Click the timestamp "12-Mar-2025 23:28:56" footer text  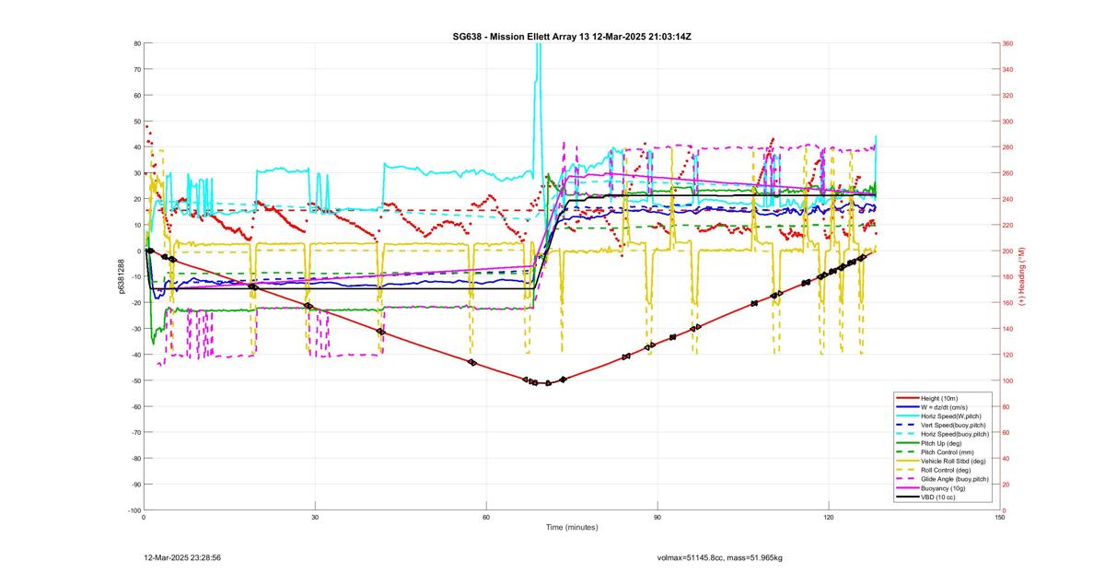[x=182, y=557]
